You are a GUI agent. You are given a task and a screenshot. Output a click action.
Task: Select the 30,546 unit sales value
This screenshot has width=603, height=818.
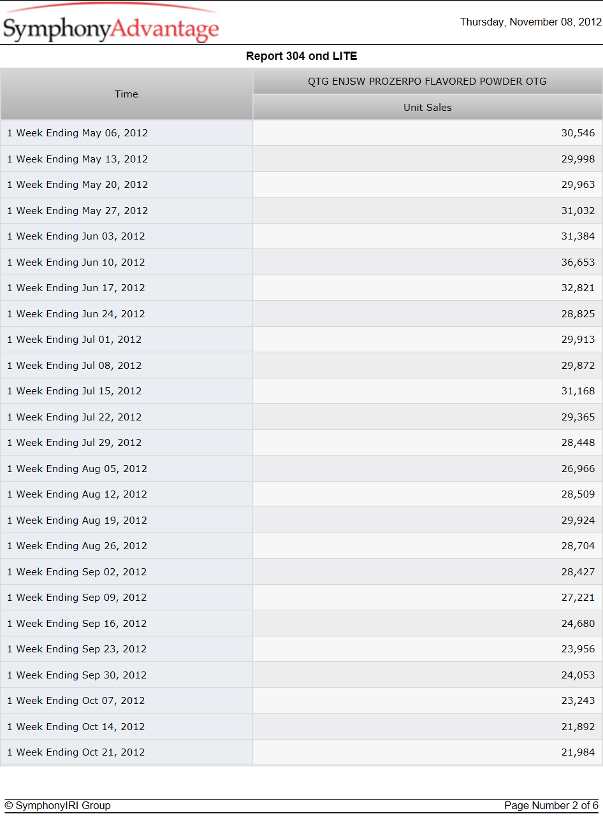click(x=578, y=133)
